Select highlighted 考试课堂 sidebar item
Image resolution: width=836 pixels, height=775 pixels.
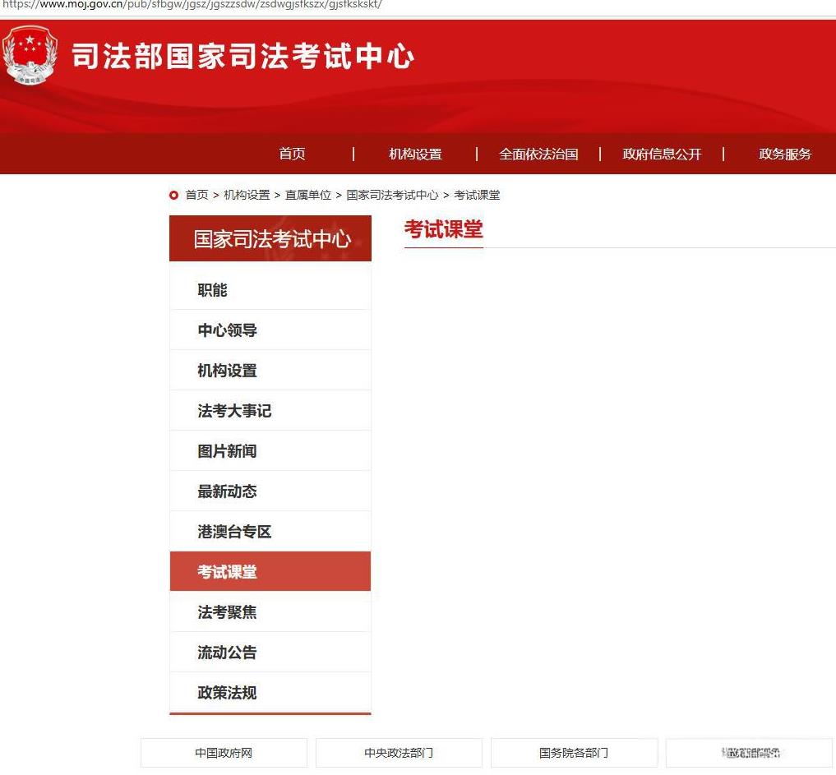click(x=270, y=571)
